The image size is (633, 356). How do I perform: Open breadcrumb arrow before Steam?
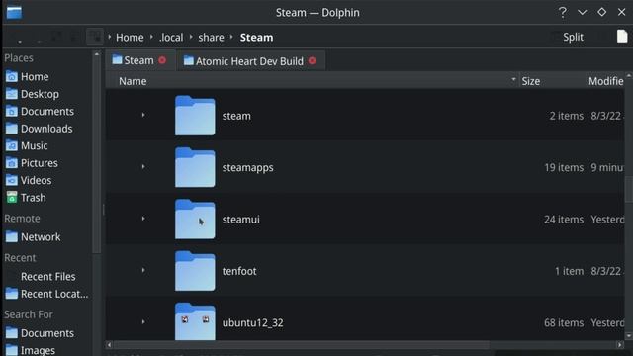(231, 37)
